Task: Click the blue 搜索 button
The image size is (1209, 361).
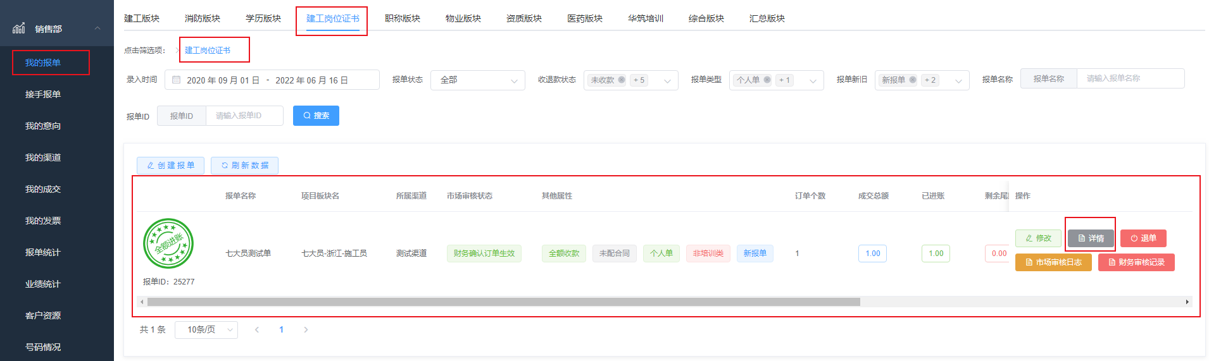Action: coord(316,116)
